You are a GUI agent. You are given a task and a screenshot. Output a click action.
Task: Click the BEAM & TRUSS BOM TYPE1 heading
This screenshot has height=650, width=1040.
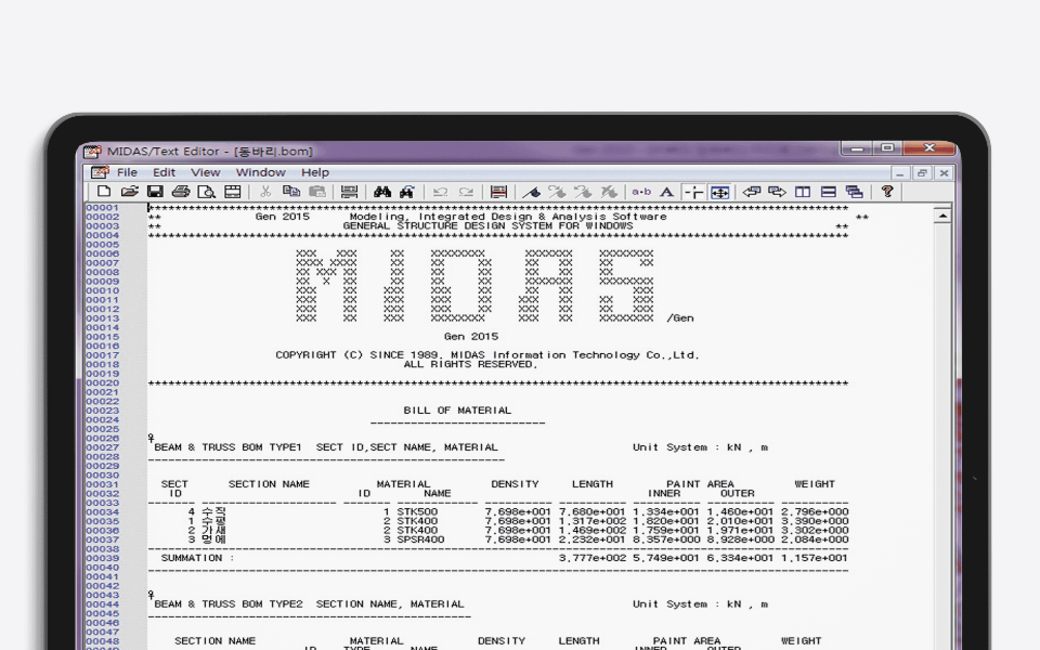(x=326, y=447)
